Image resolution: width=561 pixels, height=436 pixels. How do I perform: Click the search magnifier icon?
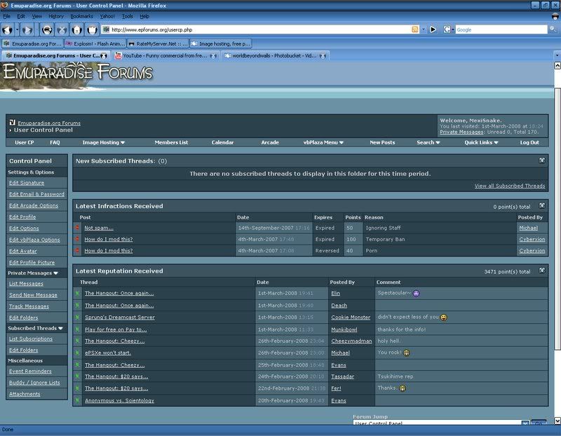553,29
